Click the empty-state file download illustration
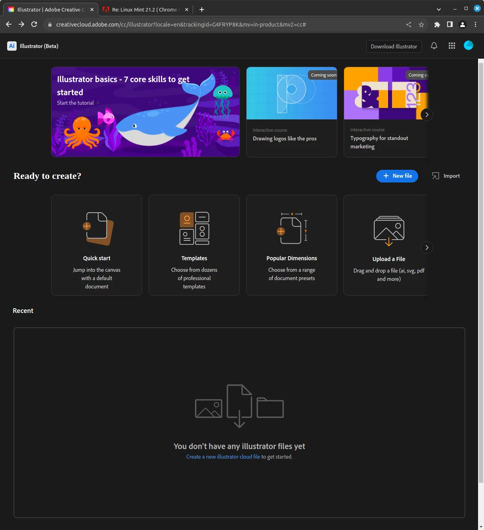 click(239, 406)
